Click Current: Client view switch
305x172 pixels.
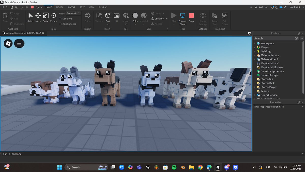[x=182, y=19]
